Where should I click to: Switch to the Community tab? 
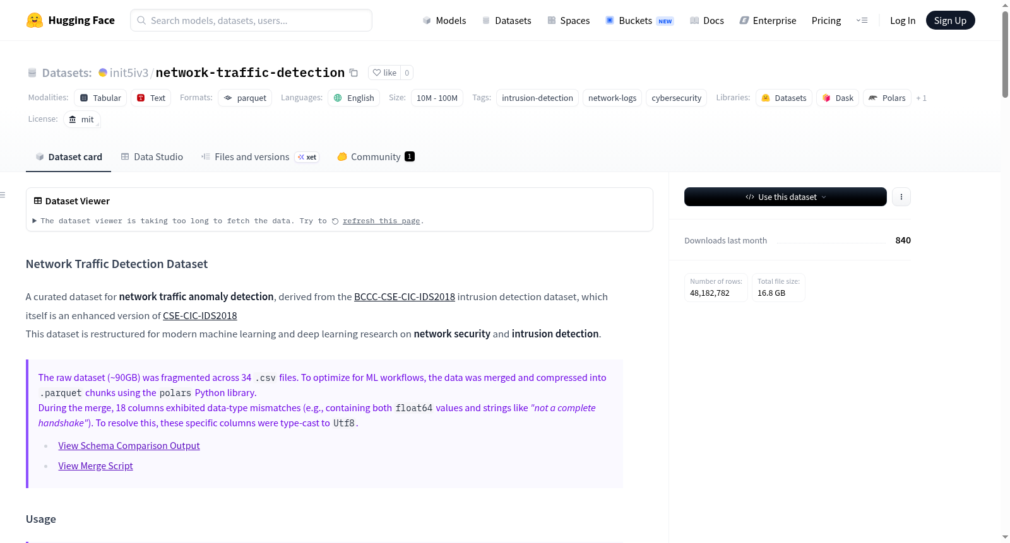tap(376, 157)
